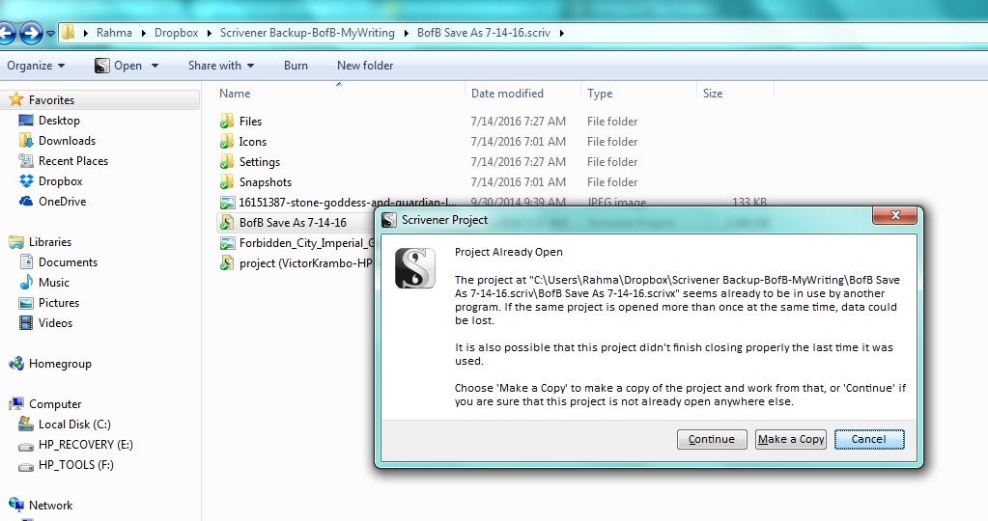Go back with the Explorer Back arrow
Screen dimensions: 988x521
[x=7, y=33]
